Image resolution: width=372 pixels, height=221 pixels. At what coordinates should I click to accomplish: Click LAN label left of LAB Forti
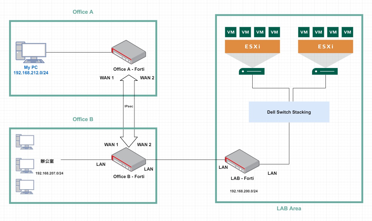click(x=223, y=167)
